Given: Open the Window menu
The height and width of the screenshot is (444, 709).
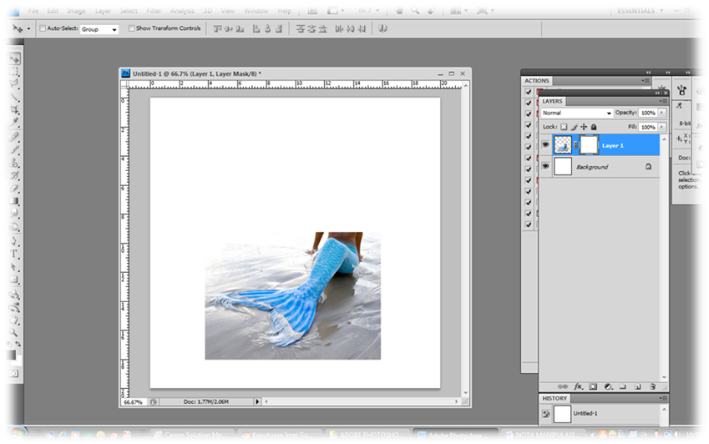Looking at the screenshot, I should (256, 11).
